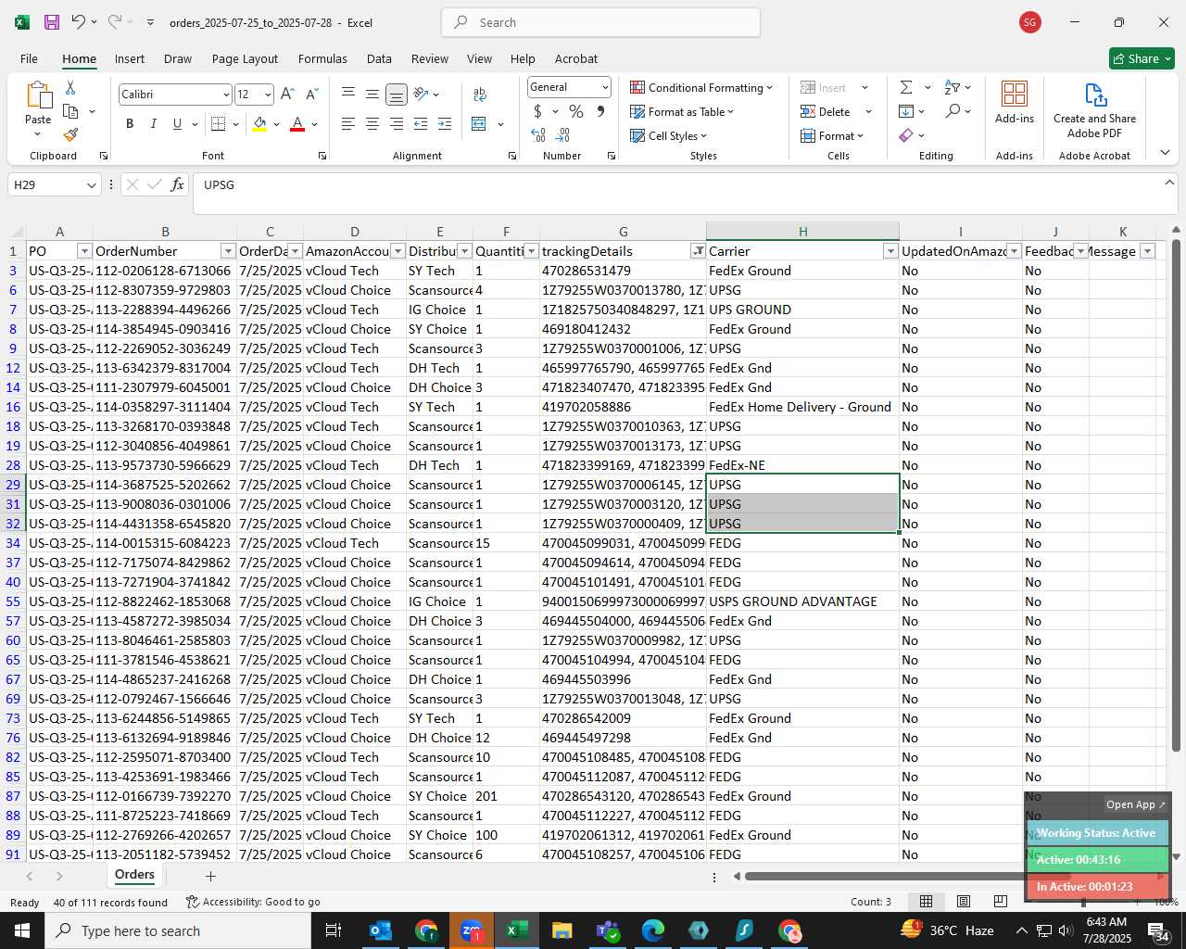The width and height of the screenshot is (1186, 949).
Task: Switch to Page Break Preview in the status bar
Action: (x=1001, y=902)
